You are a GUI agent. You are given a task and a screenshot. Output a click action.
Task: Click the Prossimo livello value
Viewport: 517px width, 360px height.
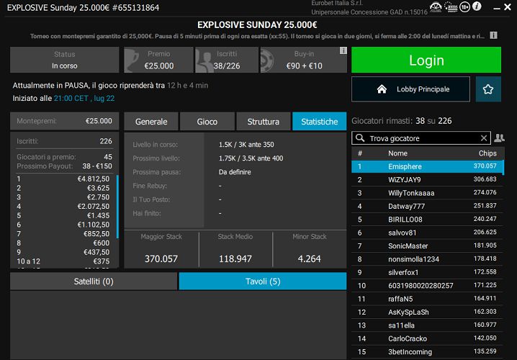point(251,158)
